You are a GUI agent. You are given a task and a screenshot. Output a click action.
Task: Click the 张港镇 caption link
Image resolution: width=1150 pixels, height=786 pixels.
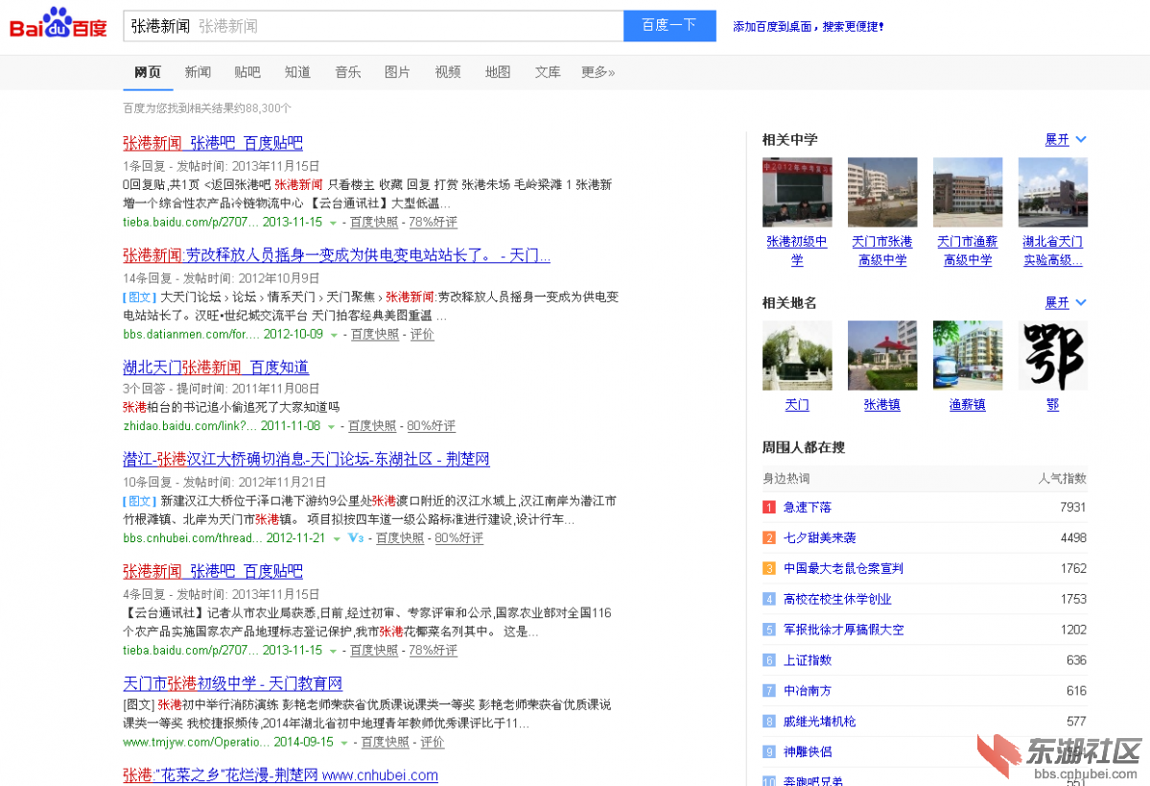tap(882, 404)
